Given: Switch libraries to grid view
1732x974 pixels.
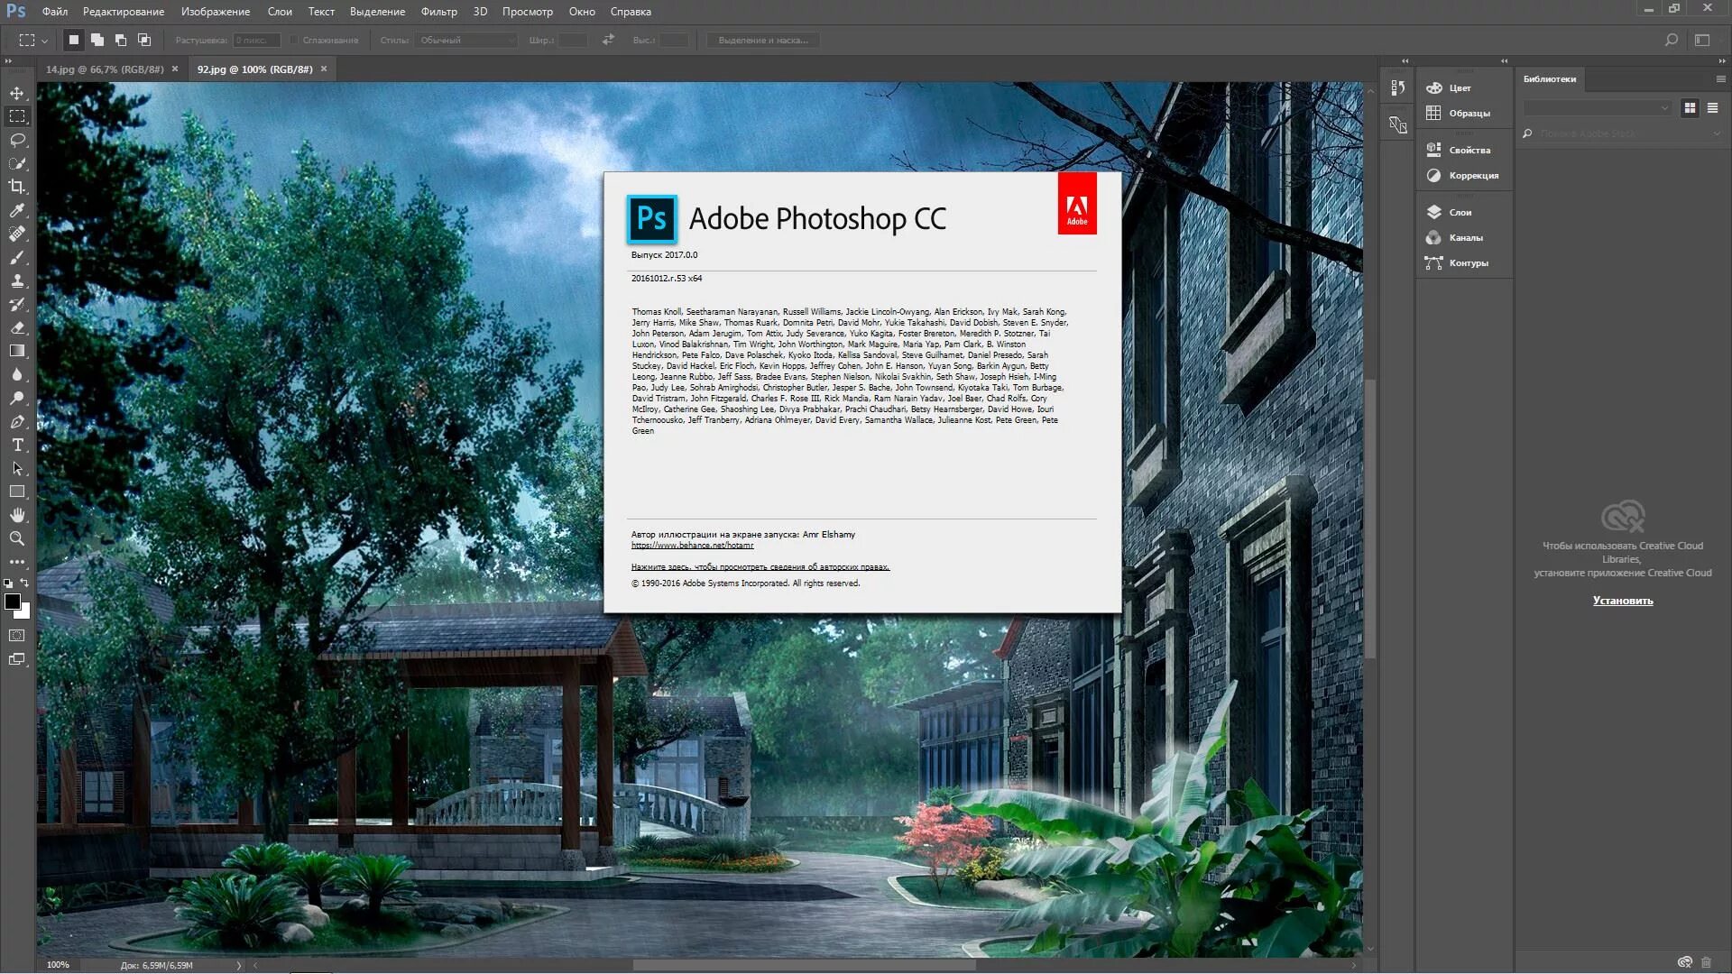Looking at the screenshot, I should coord(1690,107).
